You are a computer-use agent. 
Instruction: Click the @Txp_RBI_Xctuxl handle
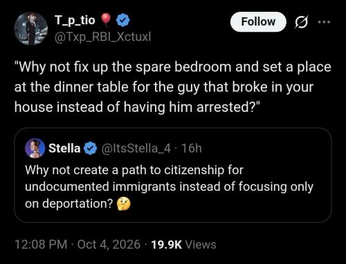[102, 37]
